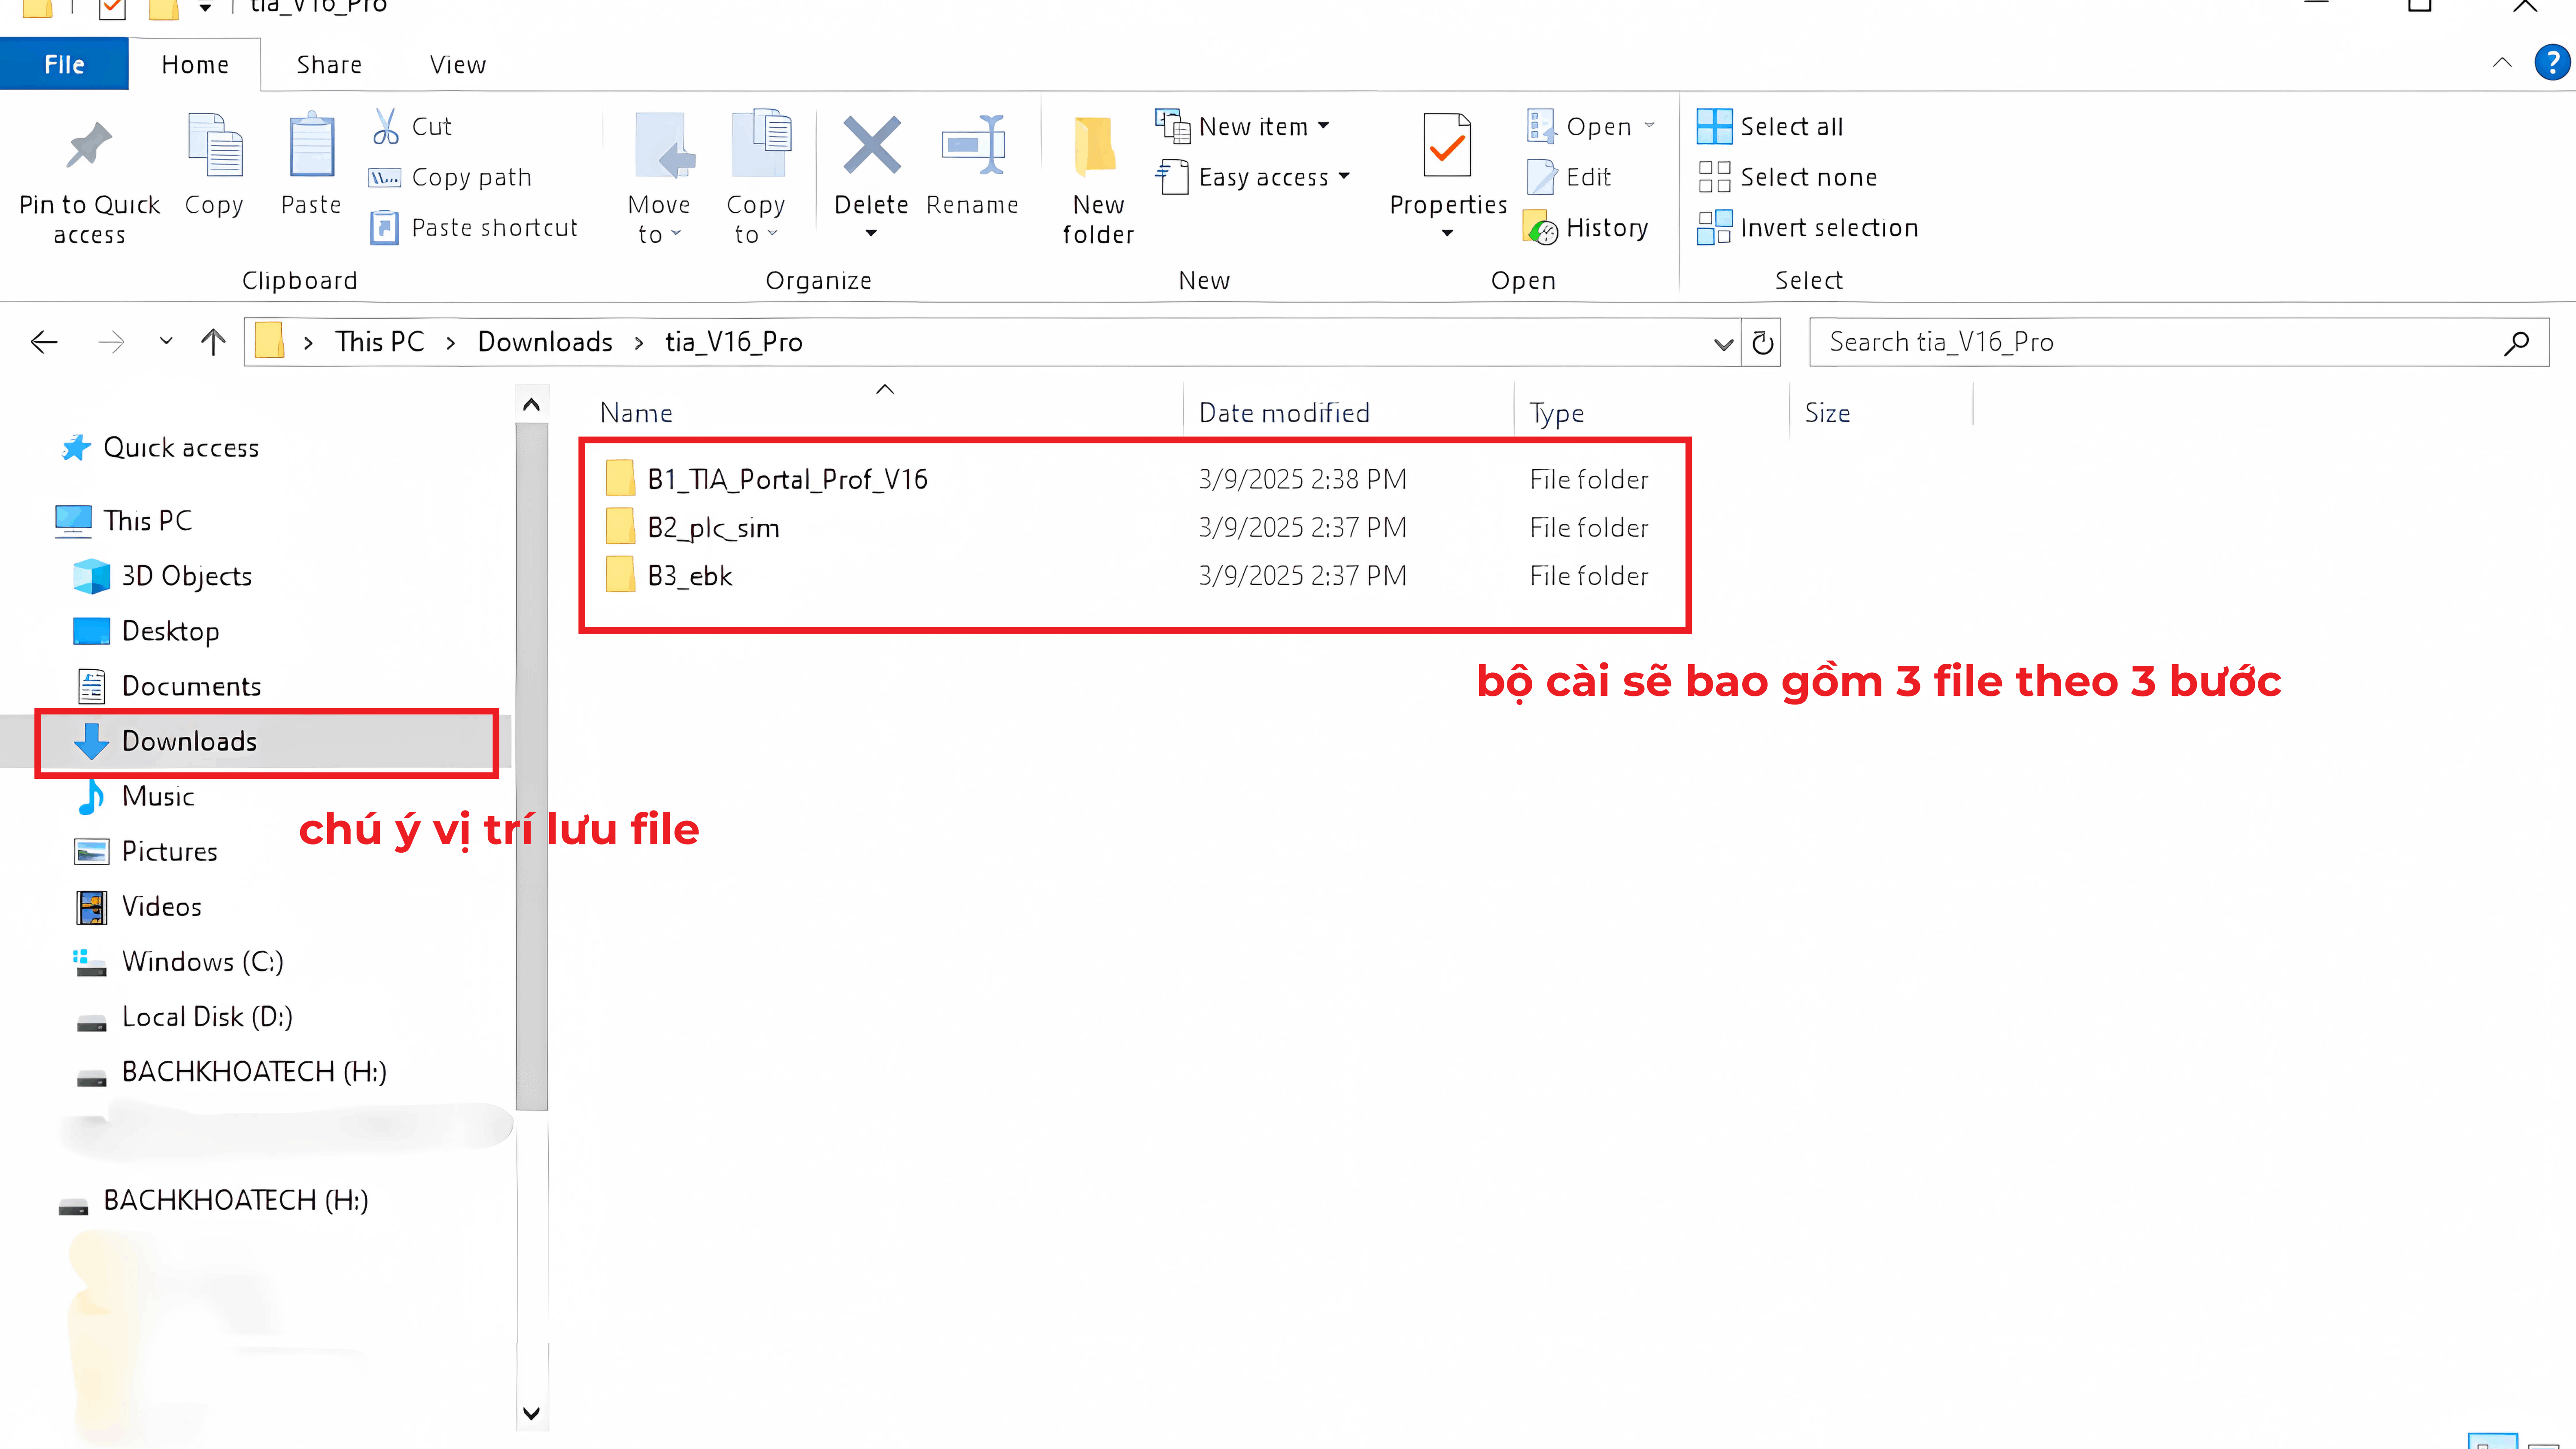Sort by Date modified column
This screenshot has width=2576, height=1449.
click(1284, 413)
